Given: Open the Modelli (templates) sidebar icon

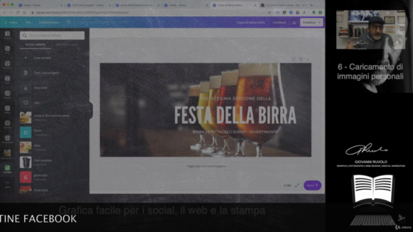Looking at the screenshot, I should [7, 35].
